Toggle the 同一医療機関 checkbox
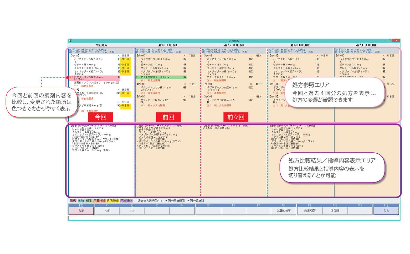 point(166,201)
